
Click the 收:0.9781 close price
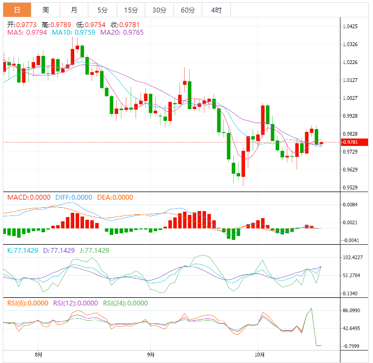click(x=125, y=25)
